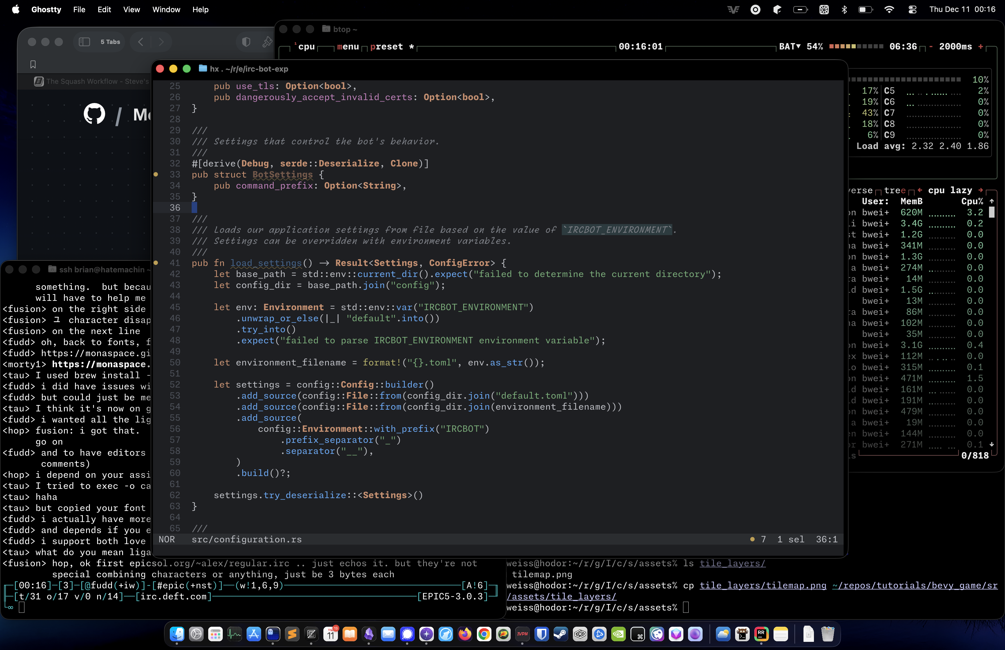Click the Safari privacy shield icon
This screenshot has width=1005, height=650.
pos(246,42)
